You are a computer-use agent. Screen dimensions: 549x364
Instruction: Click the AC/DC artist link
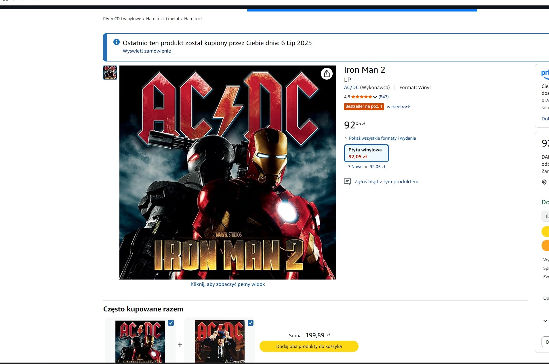(x=351, y=87)
